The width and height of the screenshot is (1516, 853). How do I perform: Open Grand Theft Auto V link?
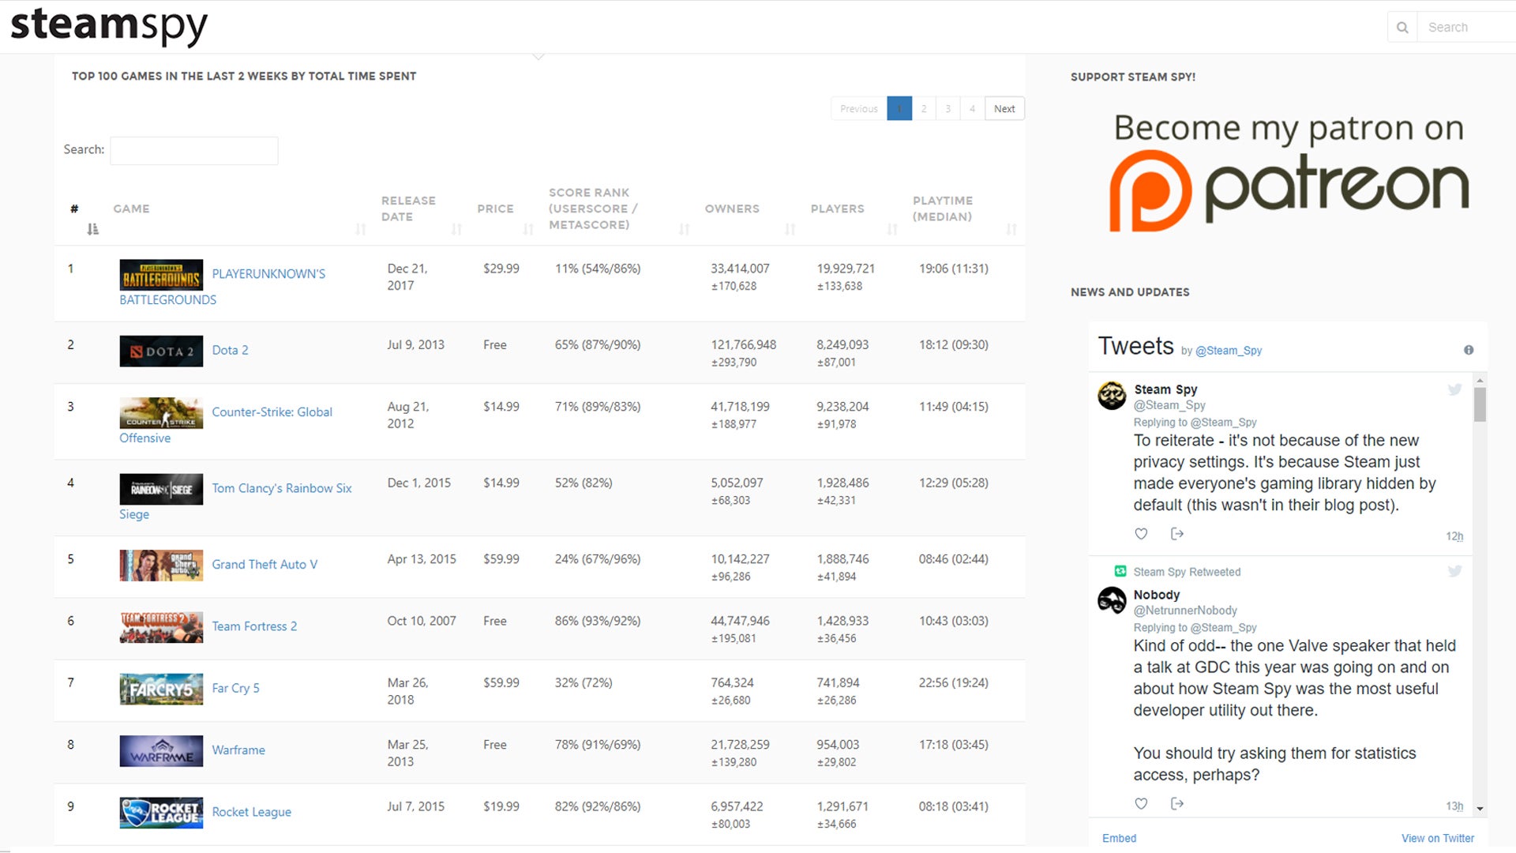(x=265, y=565)
